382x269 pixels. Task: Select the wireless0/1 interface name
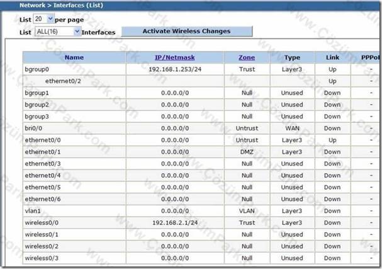click(42, 234)
